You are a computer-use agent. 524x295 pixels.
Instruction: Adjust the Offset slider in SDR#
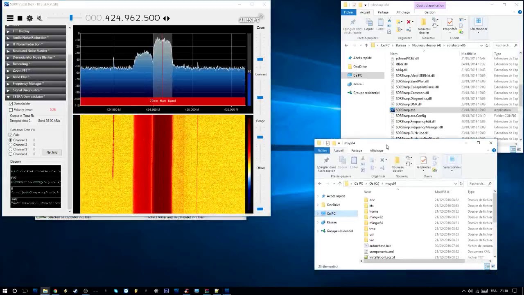pos(260,209)
